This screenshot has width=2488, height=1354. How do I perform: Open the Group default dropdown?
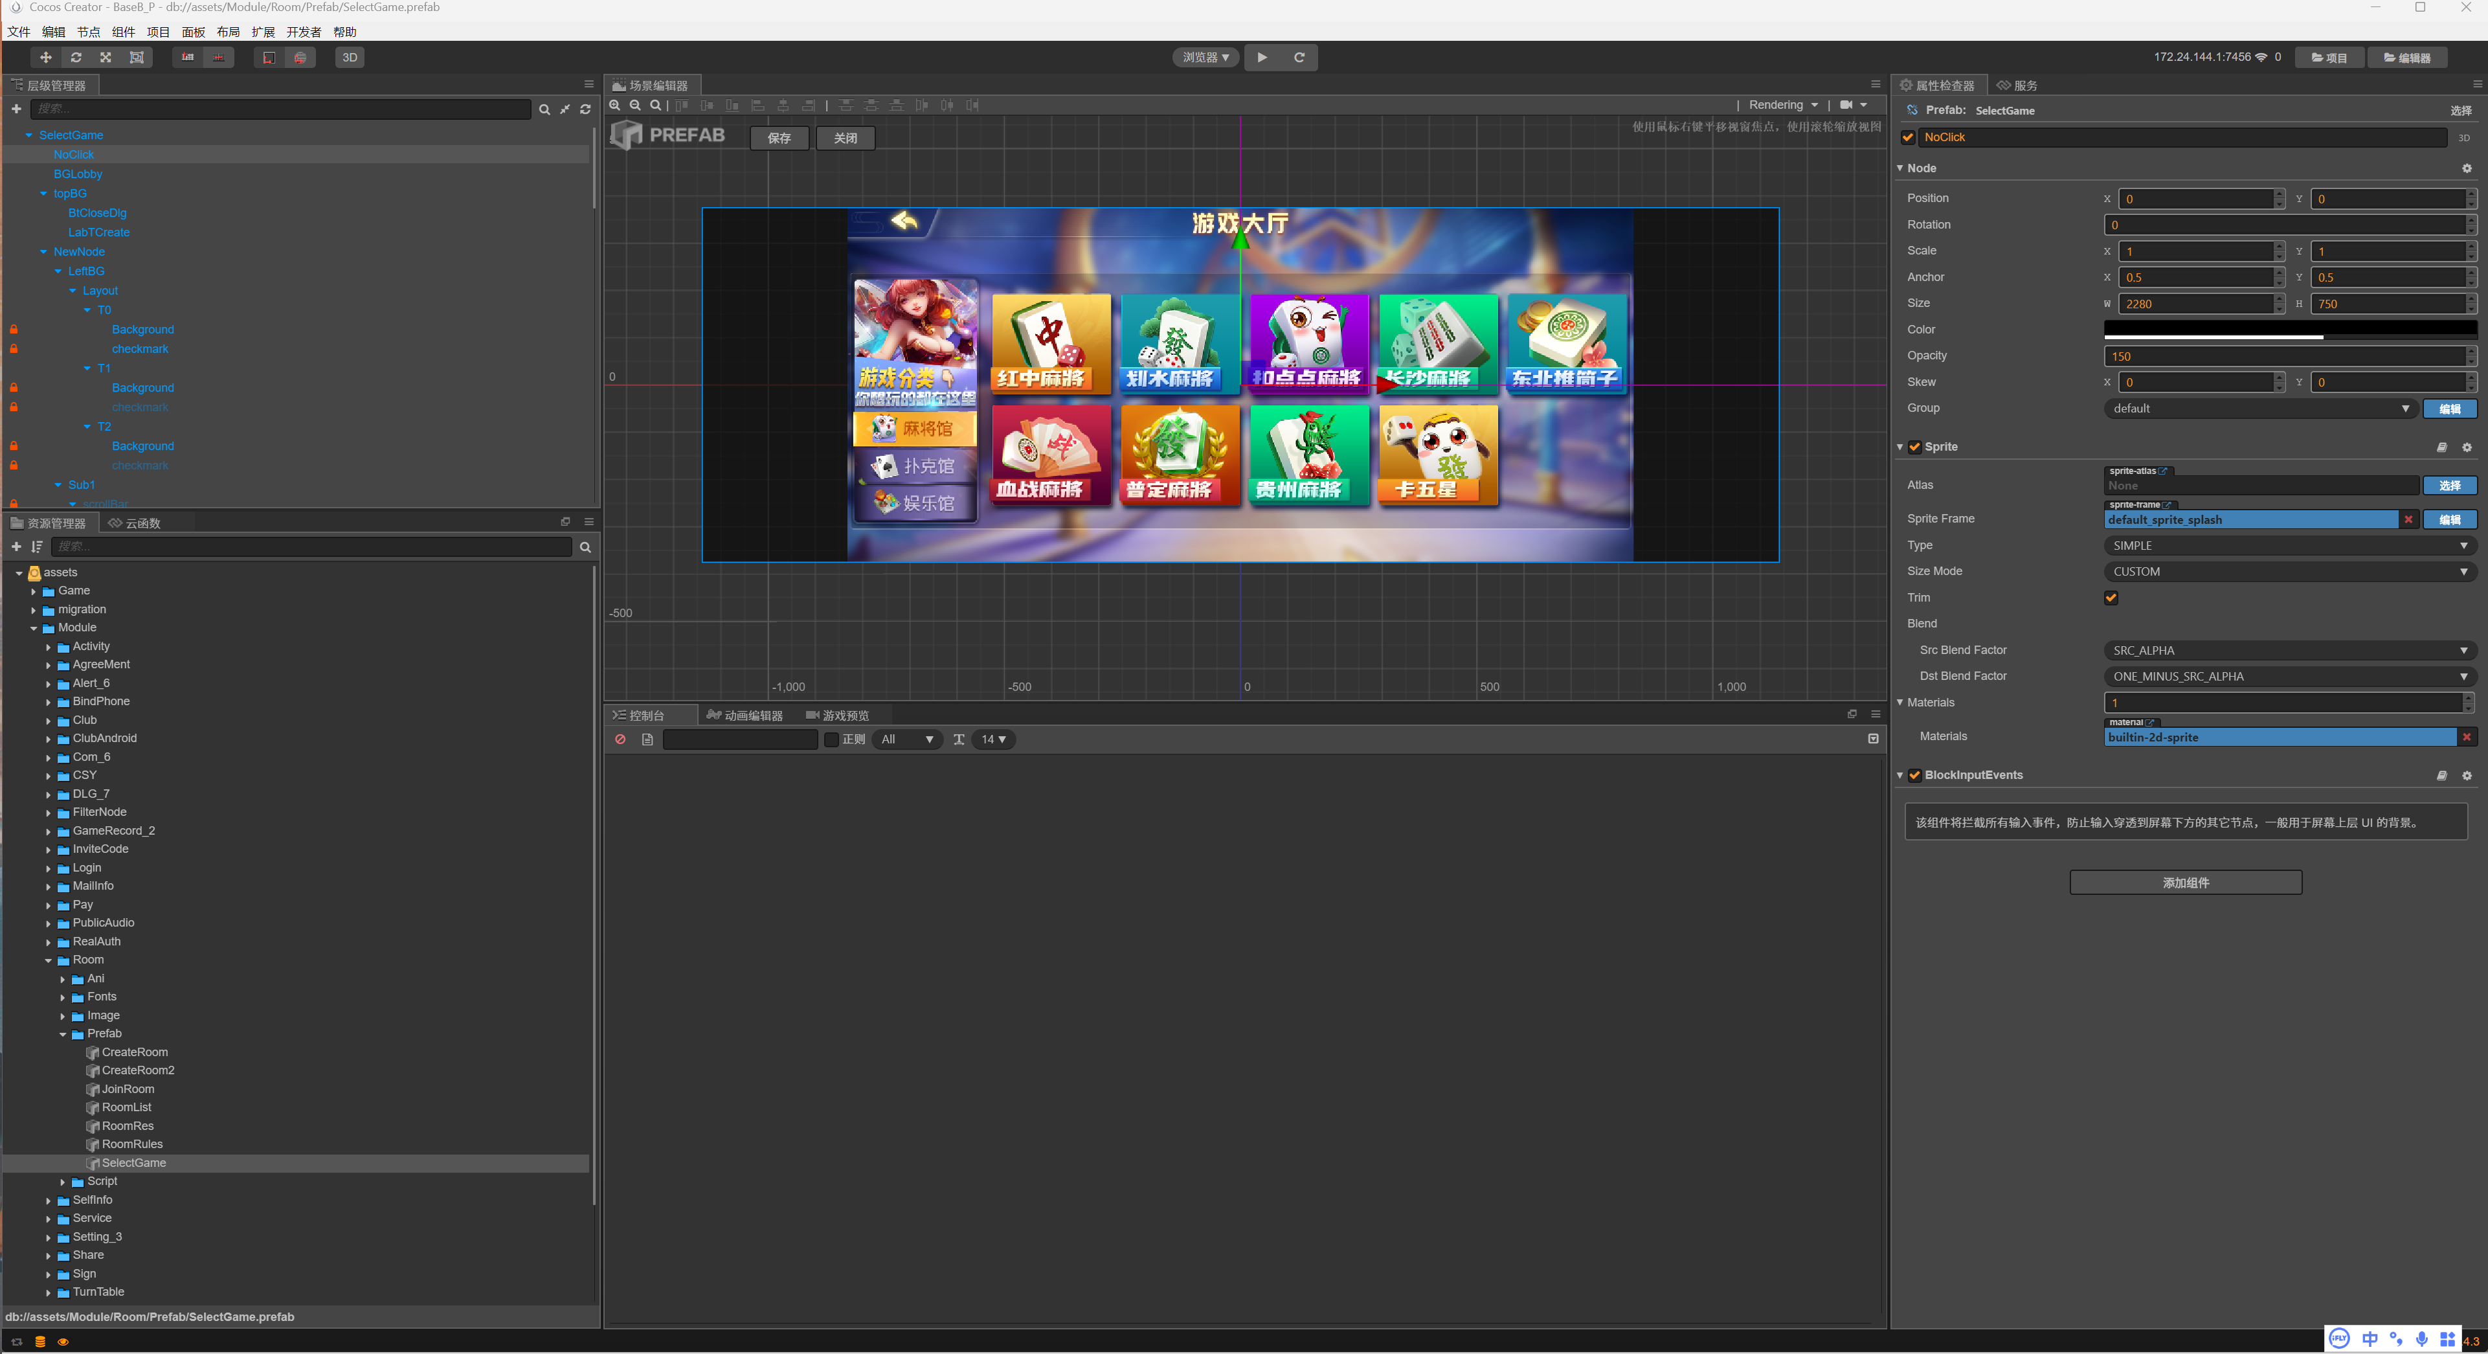[2260, 409]
